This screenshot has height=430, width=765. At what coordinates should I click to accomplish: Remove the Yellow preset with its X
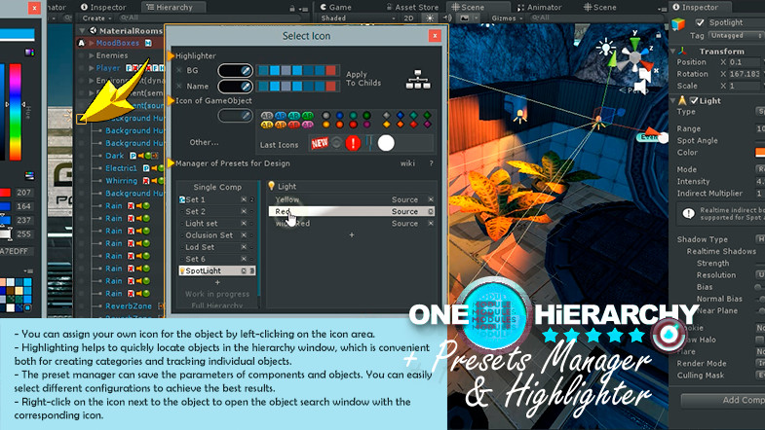[431, 199]
